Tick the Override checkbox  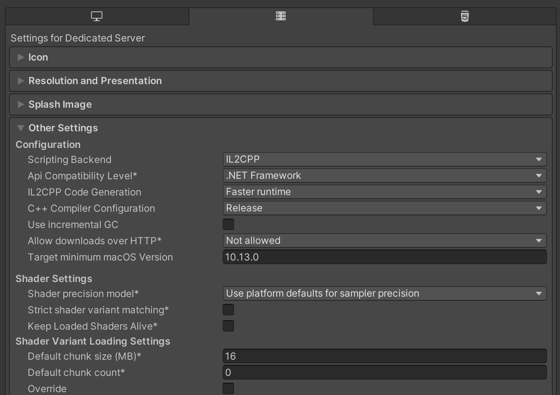(228, 388)
